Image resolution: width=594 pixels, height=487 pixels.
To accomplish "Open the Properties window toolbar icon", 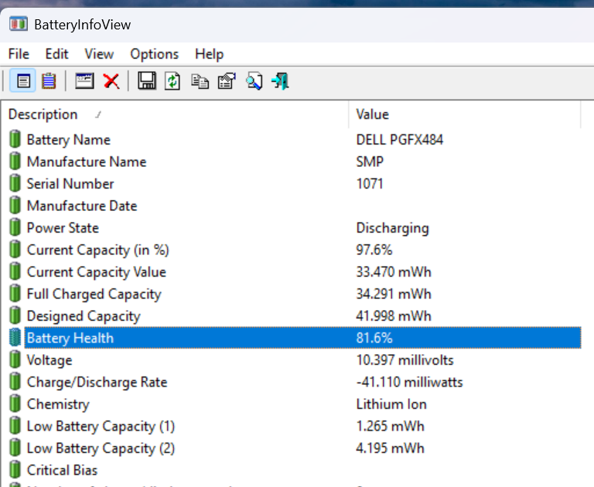I will 84,80.
